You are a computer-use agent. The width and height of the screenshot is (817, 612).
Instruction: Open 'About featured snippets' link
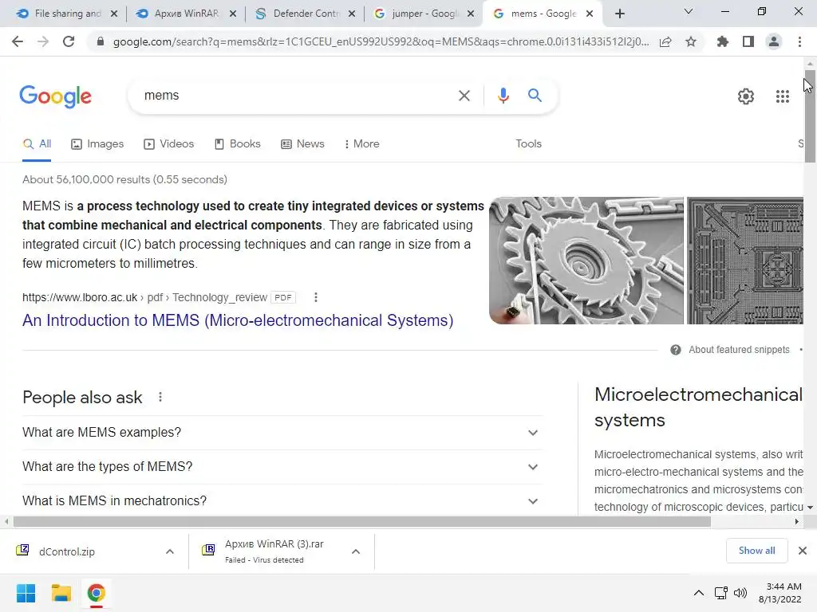[739, 350]
